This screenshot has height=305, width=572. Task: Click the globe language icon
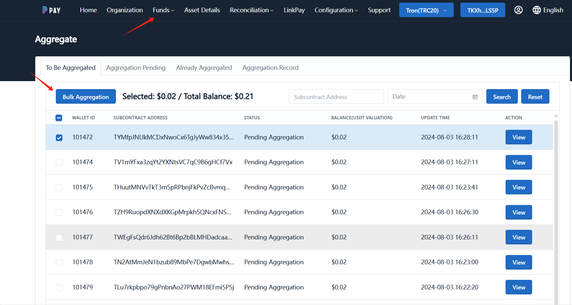click(537, 10)
